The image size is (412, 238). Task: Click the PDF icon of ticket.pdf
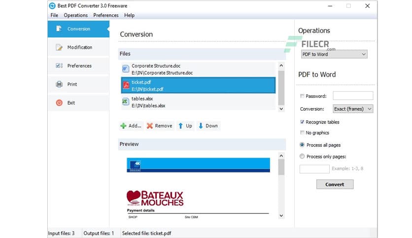pyautogui.click(x=126, y=85)
